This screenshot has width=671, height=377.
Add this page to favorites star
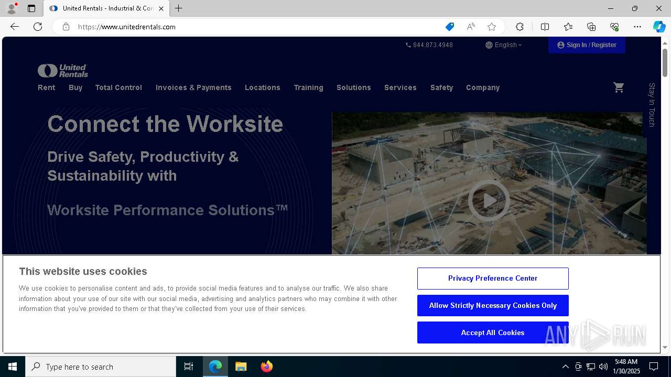point(492,27)
